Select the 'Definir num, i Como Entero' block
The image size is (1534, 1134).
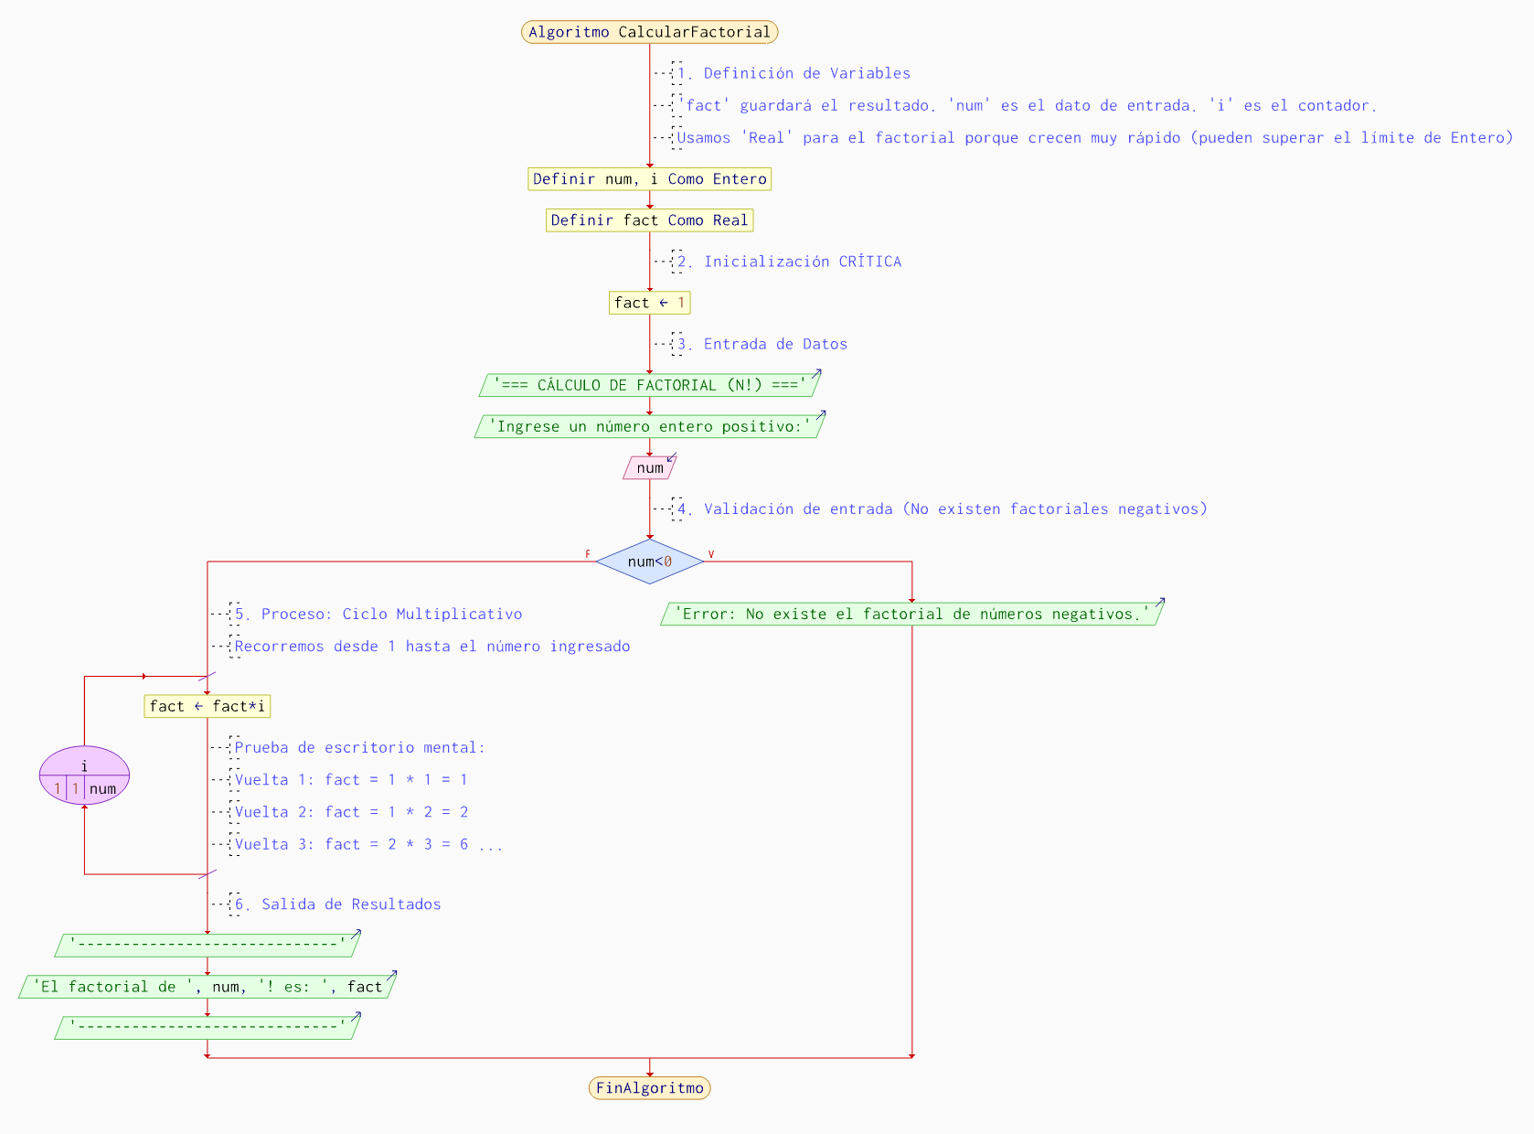click(649, 179)
